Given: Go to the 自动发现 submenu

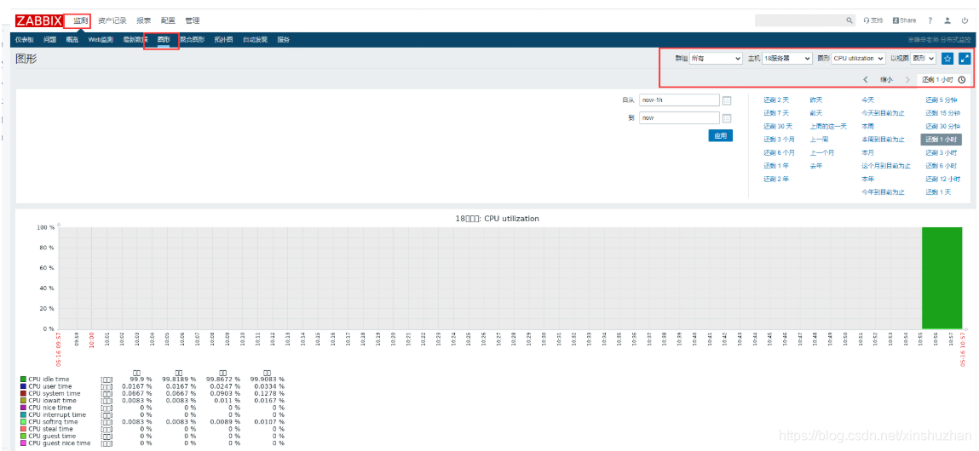Looking at the screenshot, I should (255, 39).
